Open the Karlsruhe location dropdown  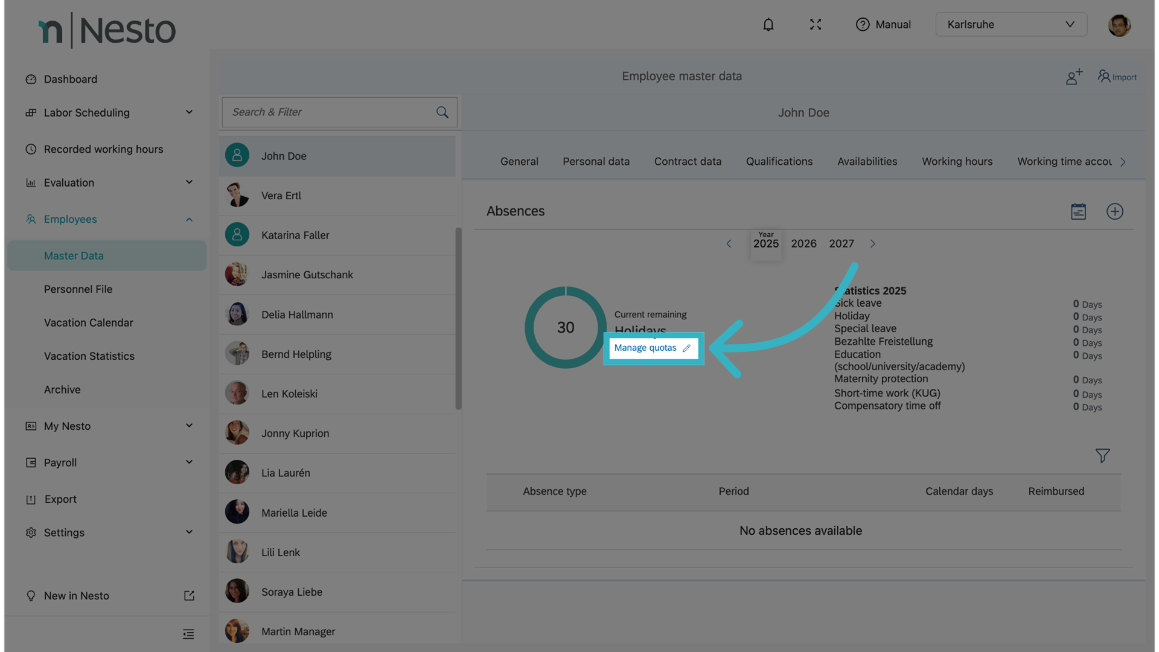[1011, 25]
